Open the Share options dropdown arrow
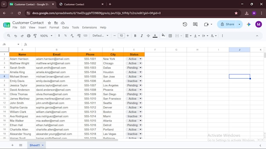 239,24
